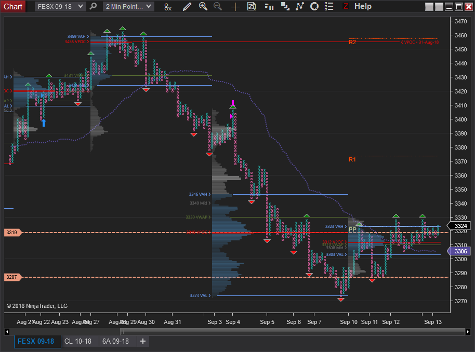Screen dimensions: 475x352
Task: Click the 3346 VAH label
Action: click(x=200, y=194)
